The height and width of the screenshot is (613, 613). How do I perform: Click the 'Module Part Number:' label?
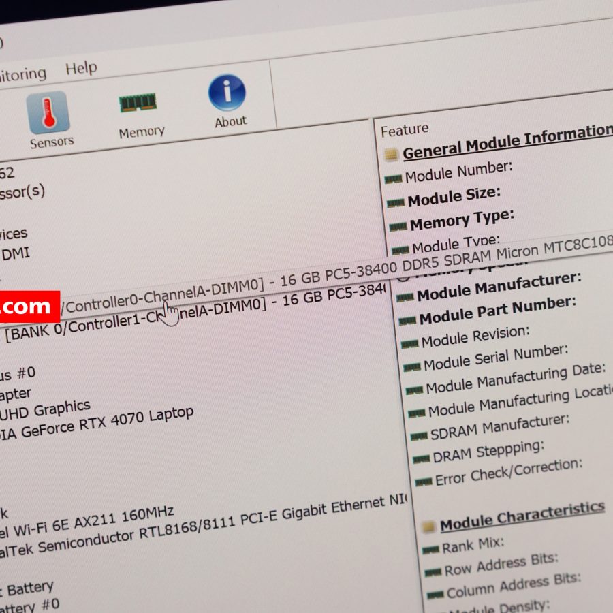pos(498,311)
